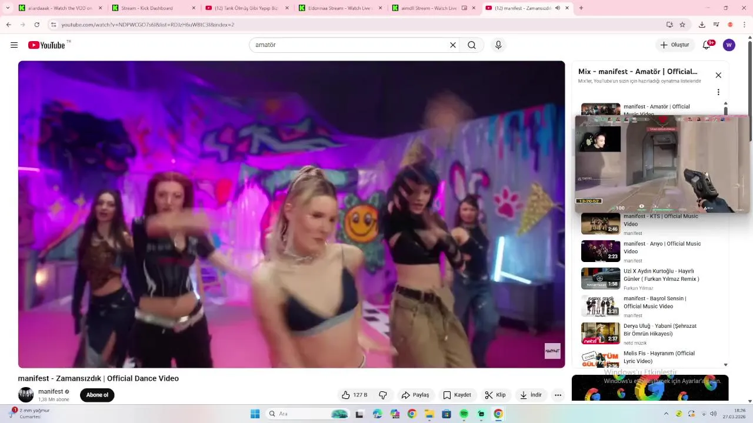Go to the YouTube home logo
The height and width of the screenshot is (423, 753).
(x=46, y=45)
